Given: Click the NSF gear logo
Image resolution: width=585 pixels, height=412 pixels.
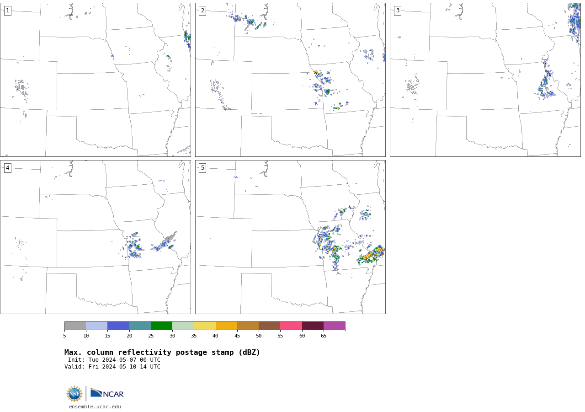Looking at the screenshot, I should [x=74, y=394].
